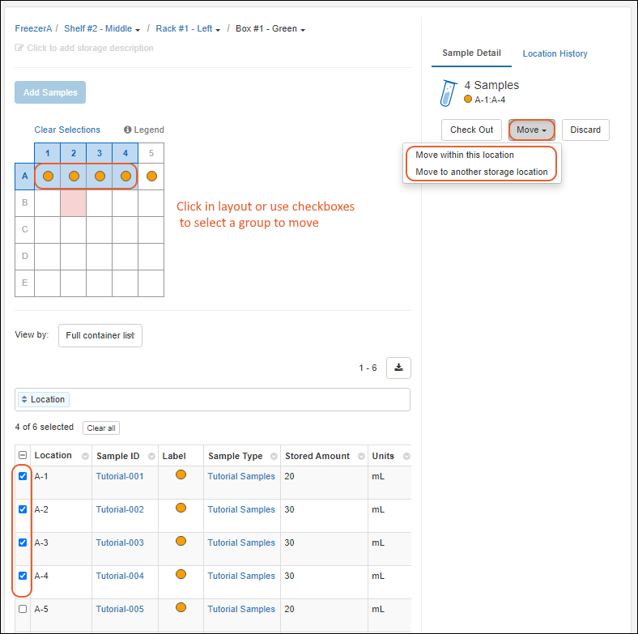The width and height of the screenshot is (638, 634).
Task: Click the Check Out button
Action: 471,130
